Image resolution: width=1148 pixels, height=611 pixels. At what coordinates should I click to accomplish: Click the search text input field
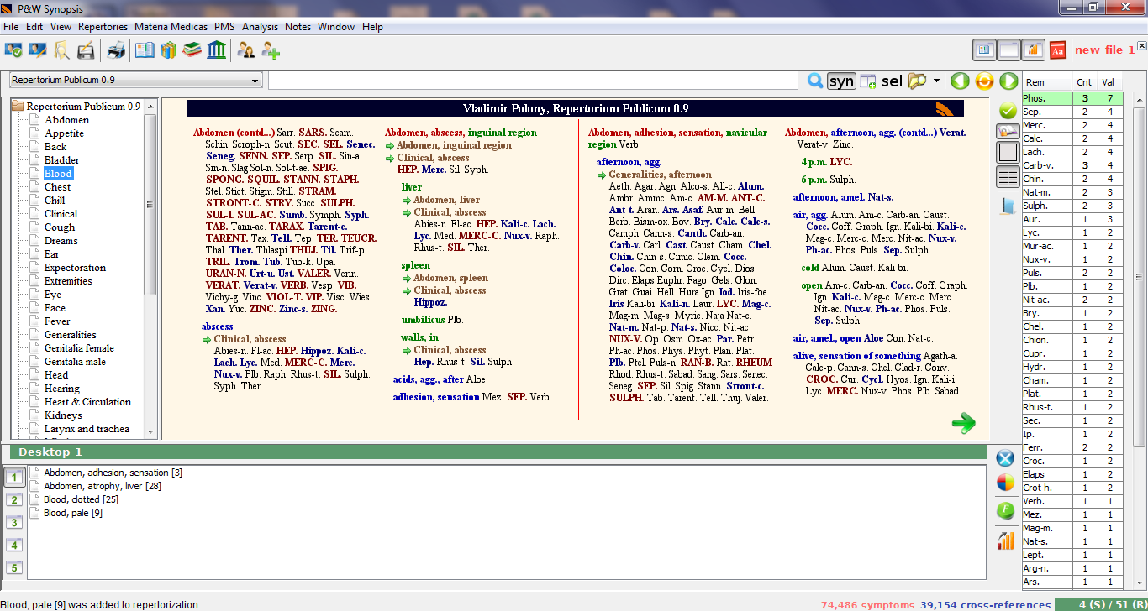click(x=533, y=81)
